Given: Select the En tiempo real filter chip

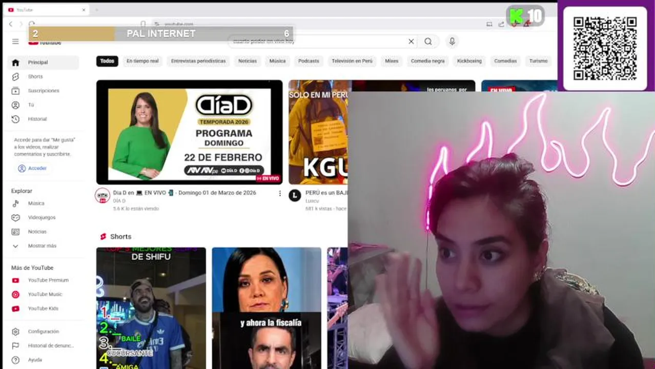Looking at the screenshot, I should [x=142, y=61].
